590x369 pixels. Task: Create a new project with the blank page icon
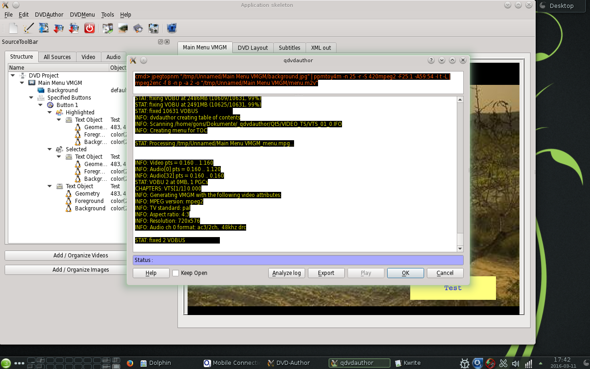click(12, 28)
